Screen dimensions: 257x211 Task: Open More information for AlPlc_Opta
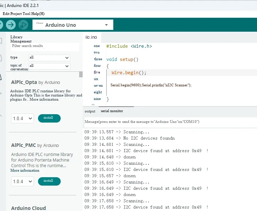[x=44, y=99]
